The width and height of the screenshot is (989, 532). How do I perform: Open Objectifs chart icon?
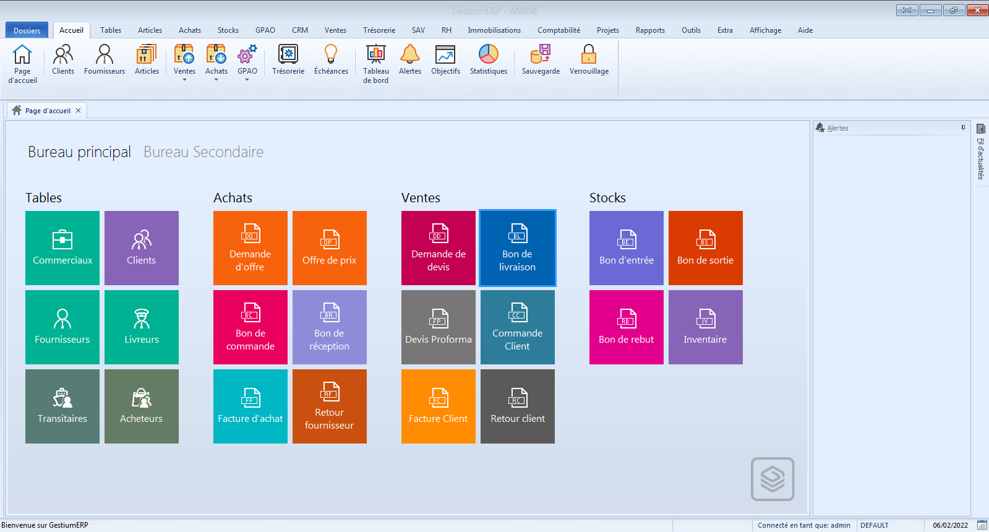(445, 60)
